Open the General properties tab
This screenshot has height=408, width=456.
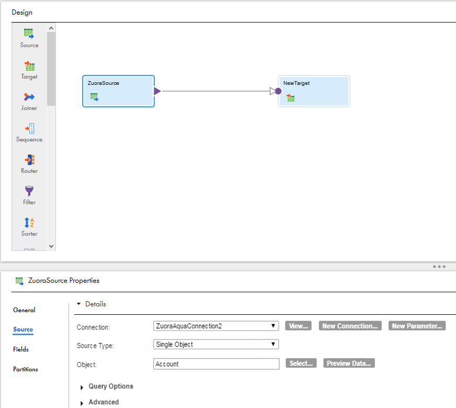[24, 310]
